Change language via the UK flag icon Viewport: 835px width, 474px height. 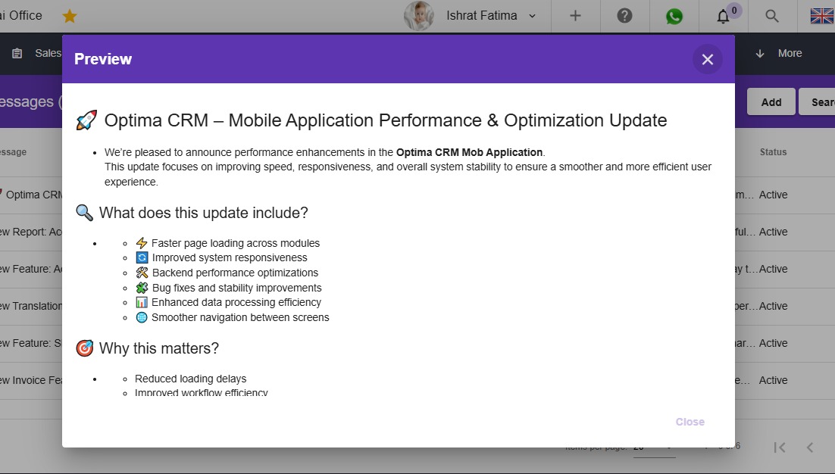pyautogui.click(x=821, y=16)
